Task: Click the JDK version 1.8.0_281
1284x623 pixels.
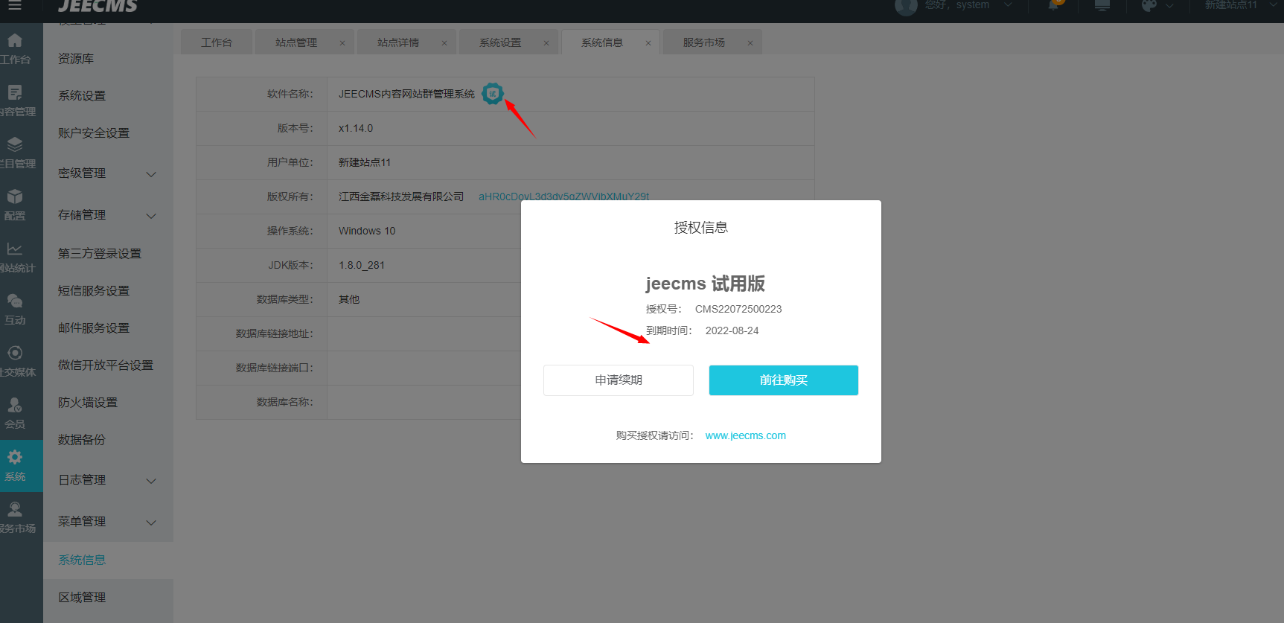Action: 362,265
